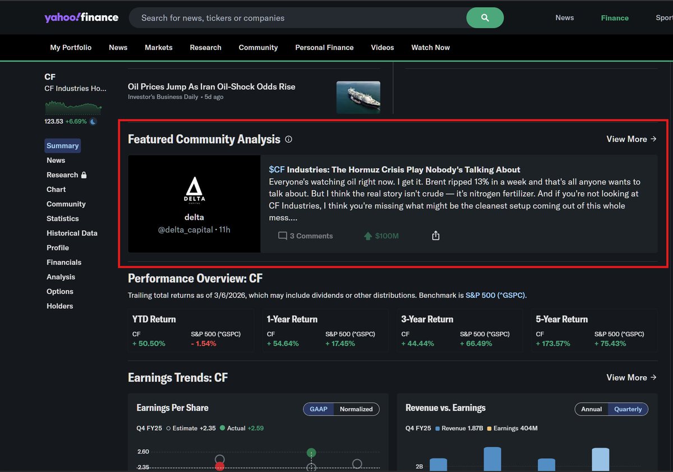Open the oil tanker article thumbnail
Viewport: 673px width, 472px height.
point(358,98)
